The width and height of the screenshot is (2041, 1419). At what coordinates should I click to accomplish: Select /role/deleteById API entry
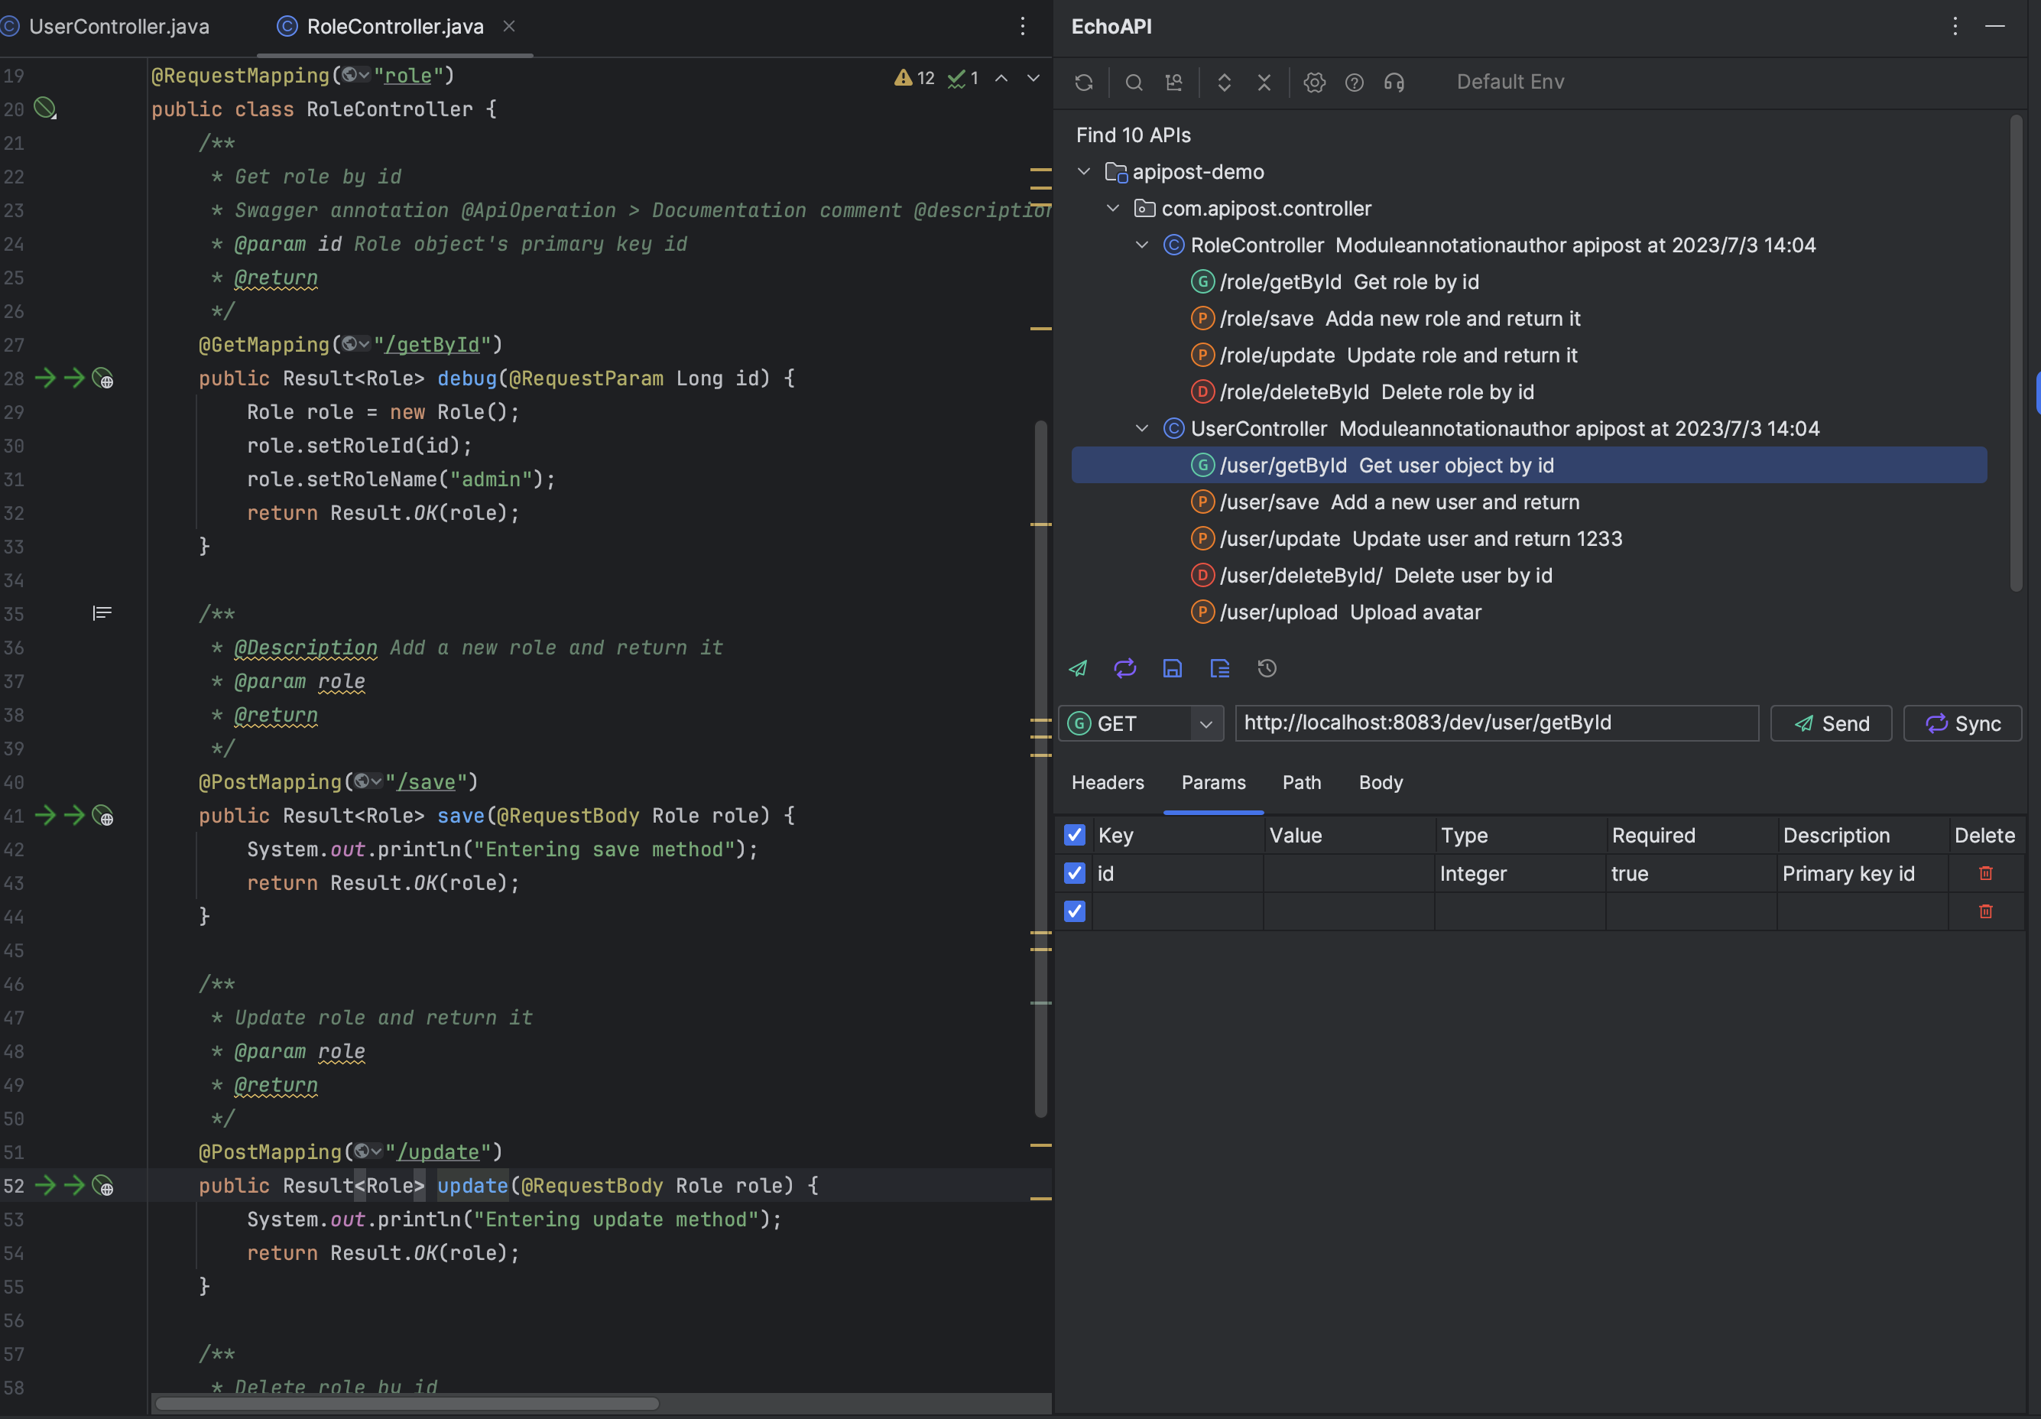[1362, 392]
